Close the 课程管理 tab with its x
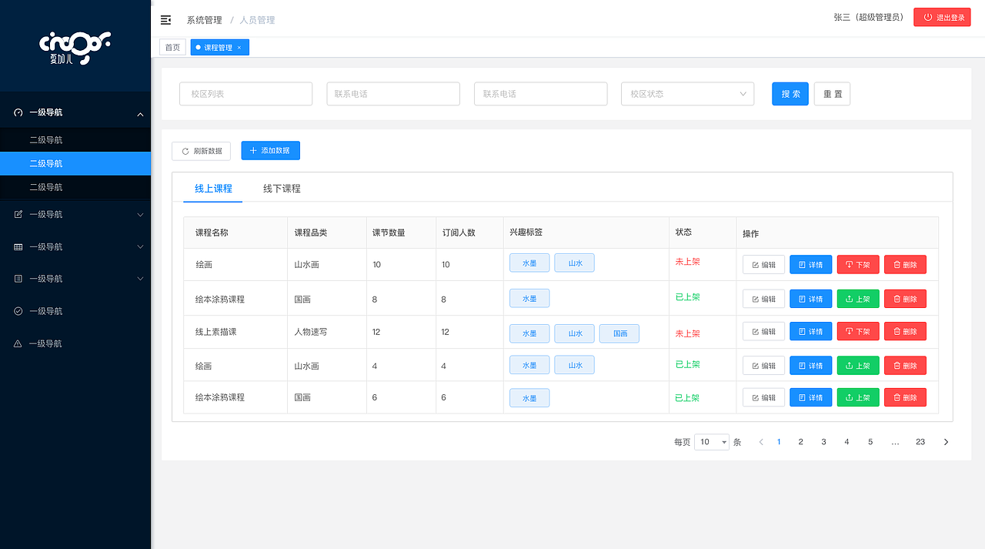Screen dimensions: 985x549 (x=239, y=48)
